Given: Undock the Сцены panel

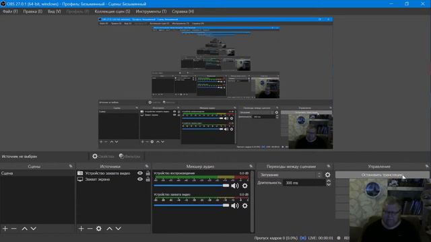Looking at the screenshot, I should 71,166.
